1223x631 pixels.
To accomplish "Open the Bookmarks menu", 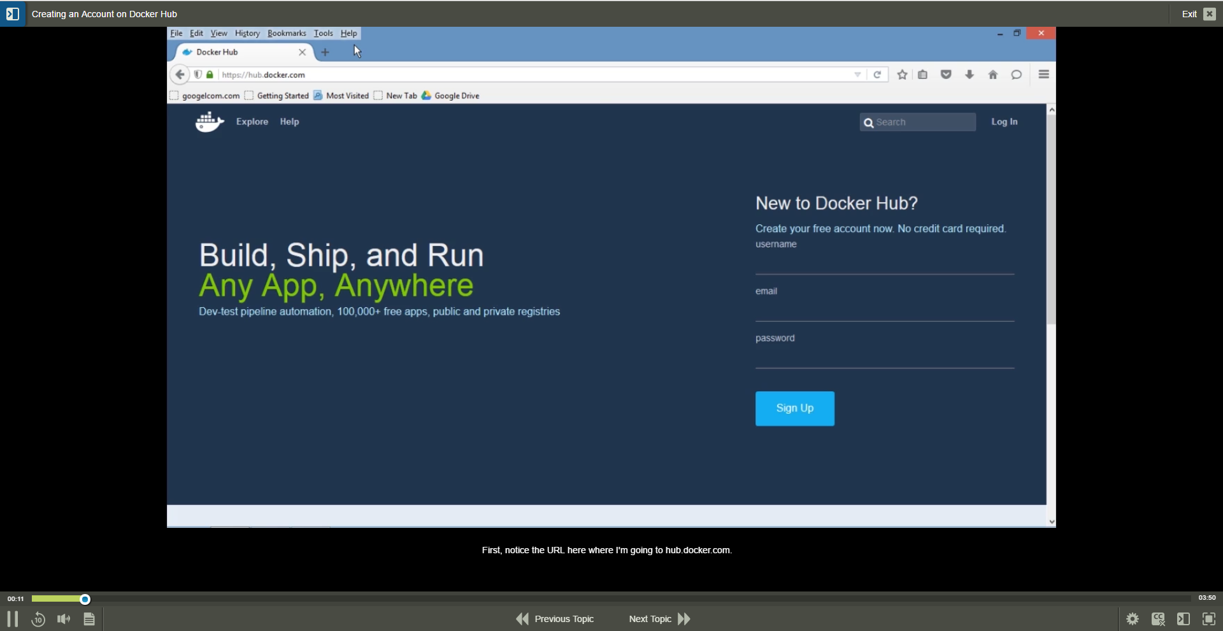I will pyautogui.click(x=287, y=33).
